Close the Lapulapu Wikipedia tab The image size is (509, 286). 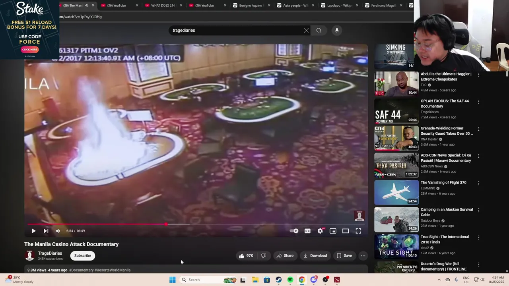[x=357, y=6]
